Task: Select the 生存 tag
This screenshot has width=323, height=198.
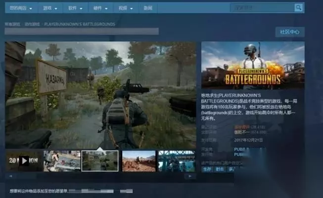Action: pyautogui.click(x=207, y=169)
